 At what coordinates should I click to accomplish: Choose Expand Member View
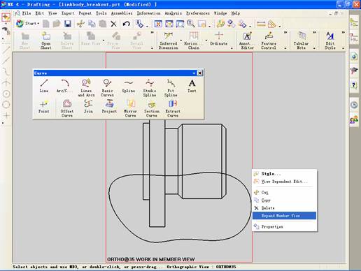click(x=284, y=216)
